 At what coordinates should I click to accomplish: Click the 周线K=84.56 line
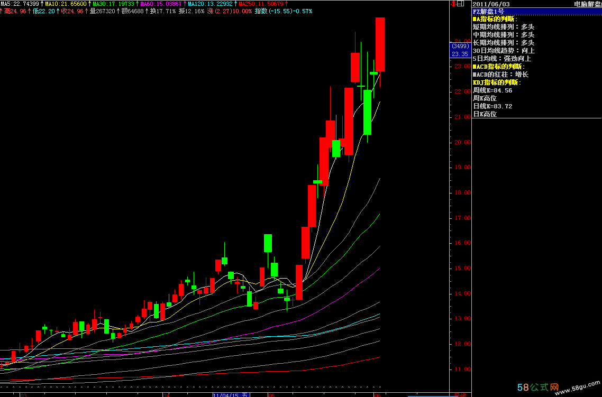click(492, 90)
